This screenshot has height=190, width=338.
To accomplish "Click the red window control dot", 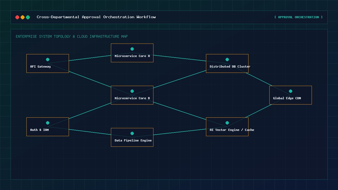I will (17, 17).
